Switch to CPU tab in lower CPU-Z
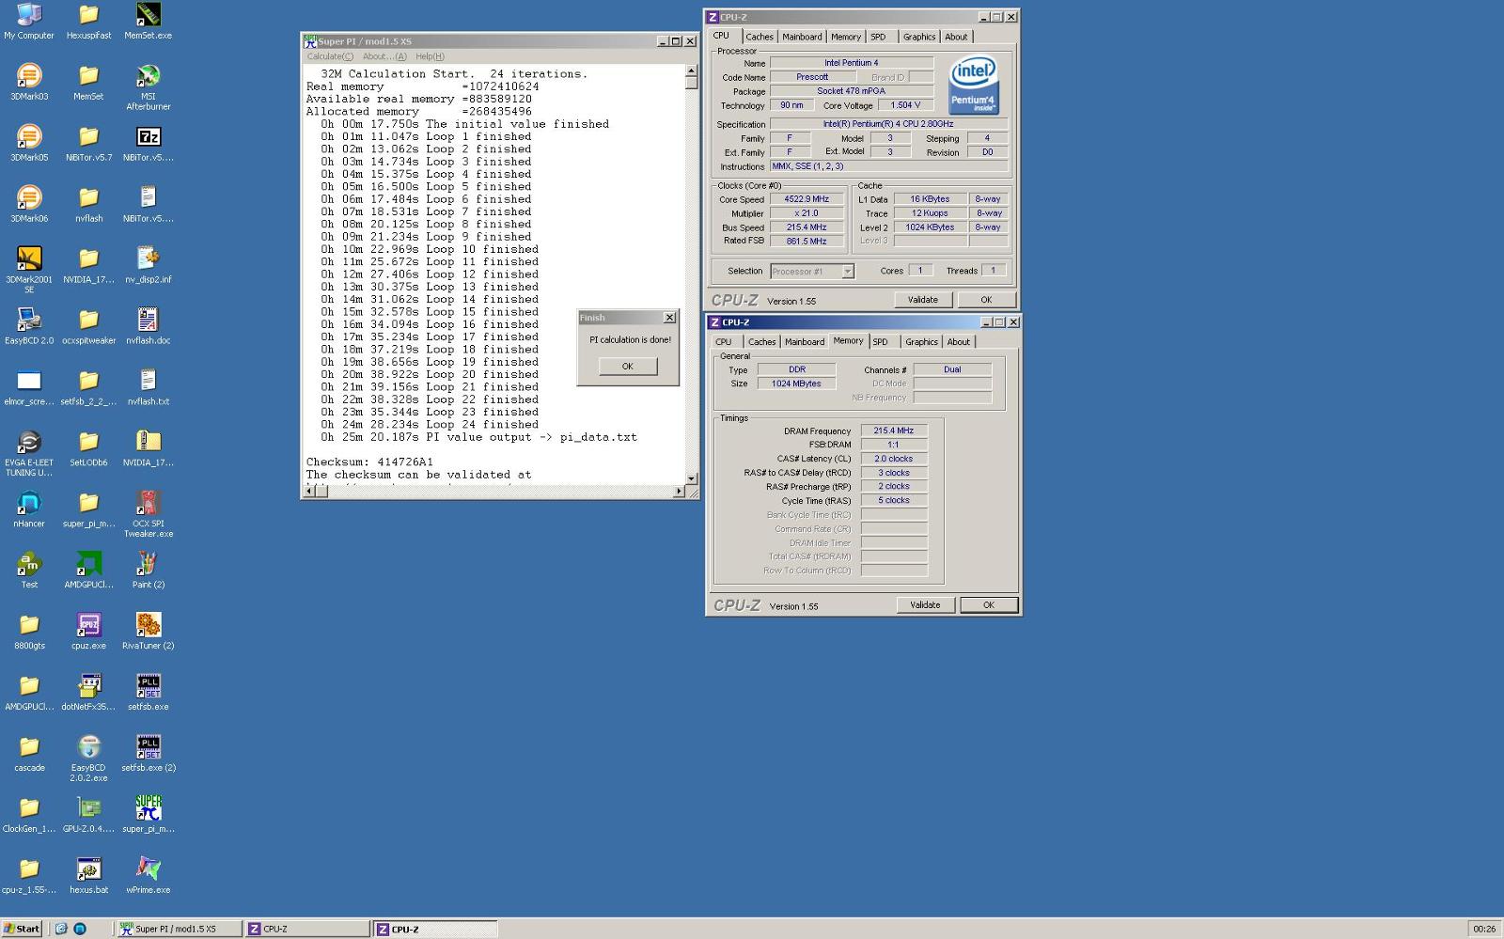This screenshot has width=1504, height=939. [723, 342]
